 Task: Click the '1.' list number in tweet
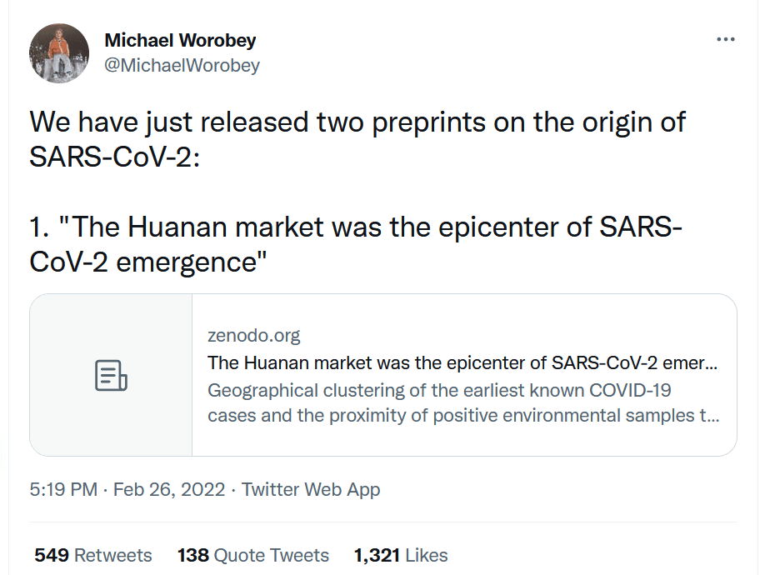(x=39, y=226)
